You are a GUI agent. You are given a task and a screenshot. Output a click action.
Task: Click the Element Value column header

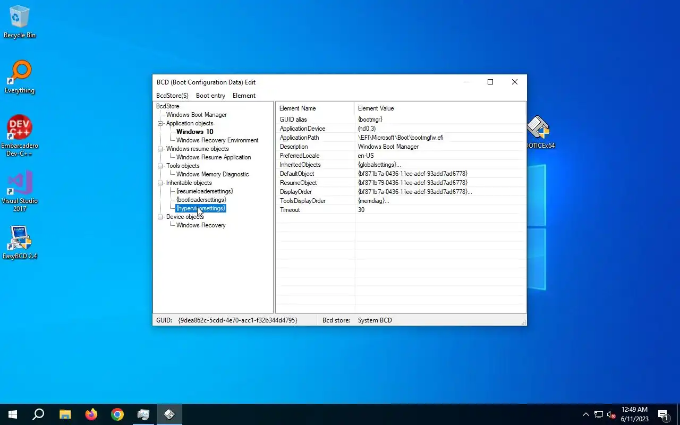pyautogui.click(x=440, y=108)
